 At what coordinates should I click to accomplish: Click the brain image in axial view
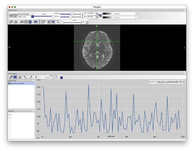click(97, 48)
